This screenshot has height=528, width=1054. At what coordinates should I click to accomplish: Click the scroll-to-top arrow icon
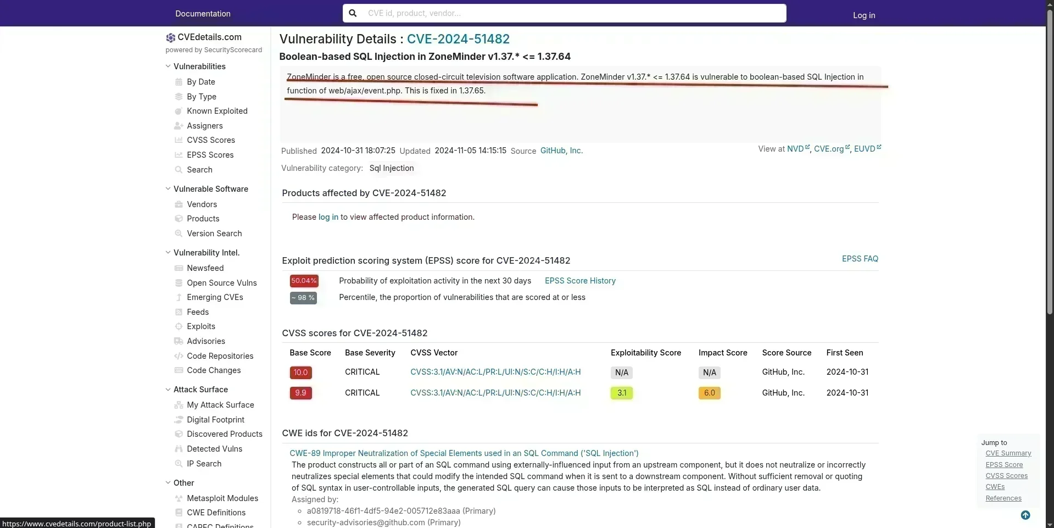1025,515
